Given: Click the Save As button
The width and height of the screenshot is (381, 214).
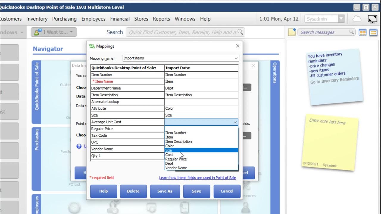Looking at the screenshot, I should (165, 191).
